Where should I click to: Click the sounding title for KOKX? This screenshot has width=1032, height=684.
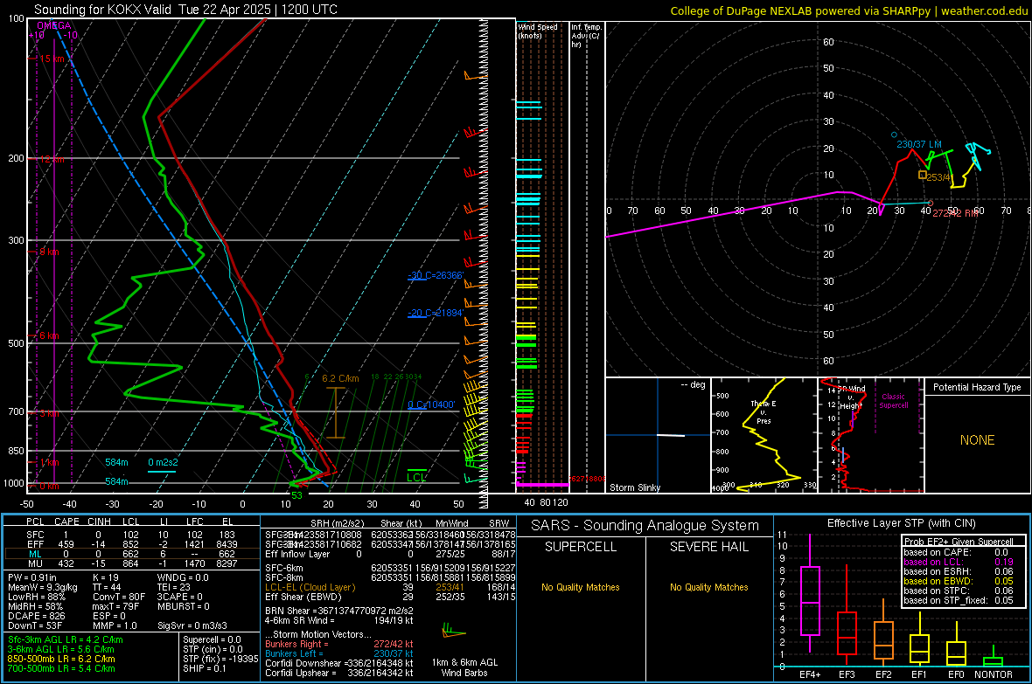(185, 10)
